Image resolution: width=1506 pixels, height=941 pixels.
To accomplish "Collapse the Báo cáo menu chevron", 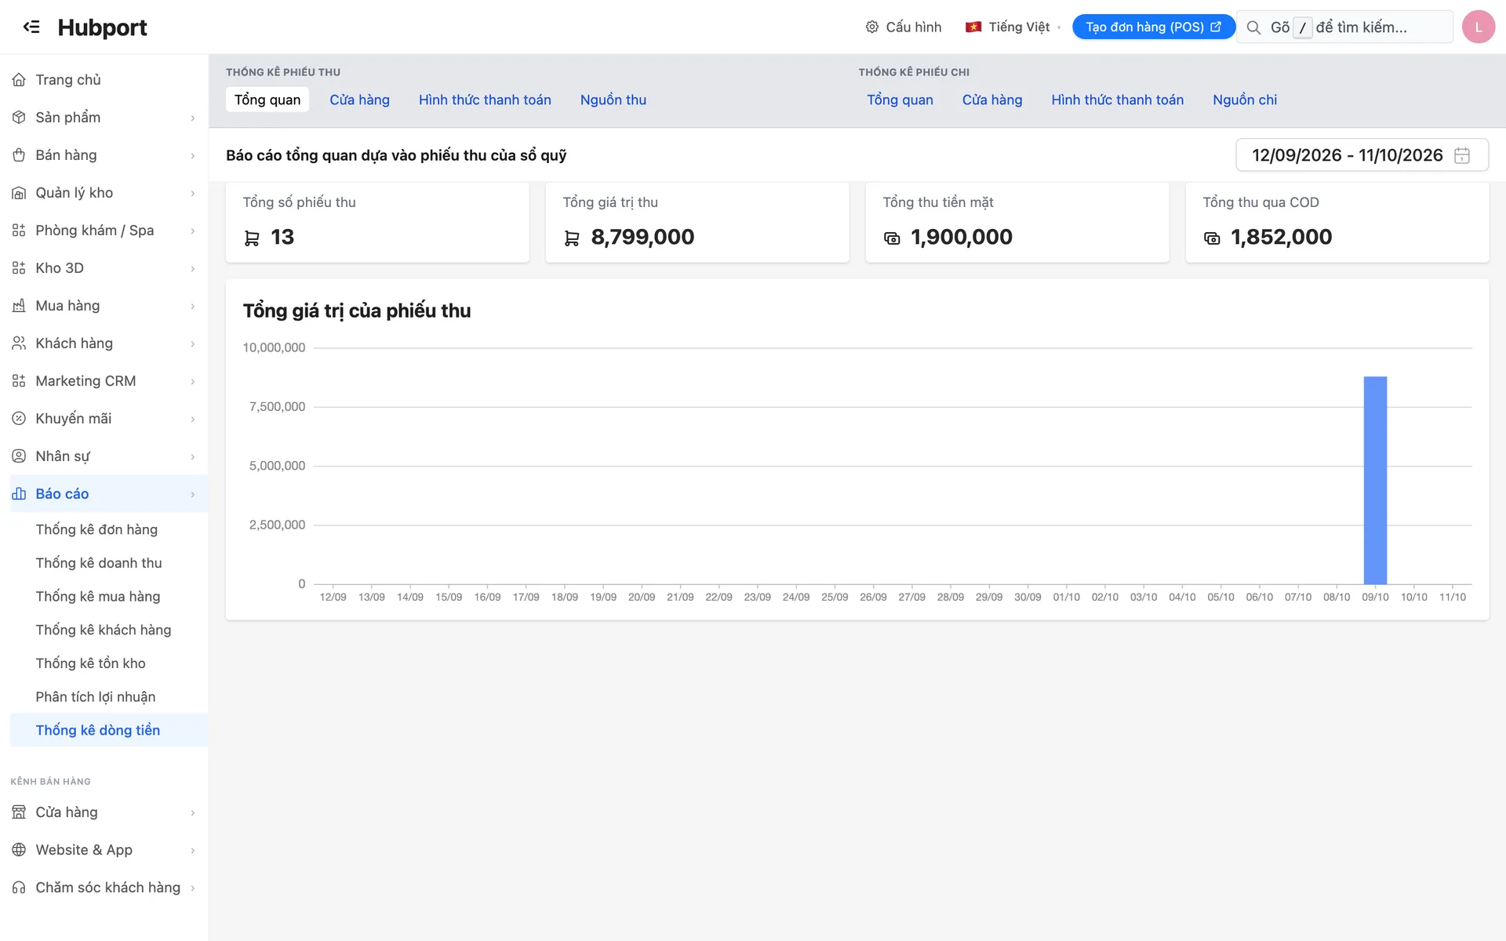I will coord(192,494).
